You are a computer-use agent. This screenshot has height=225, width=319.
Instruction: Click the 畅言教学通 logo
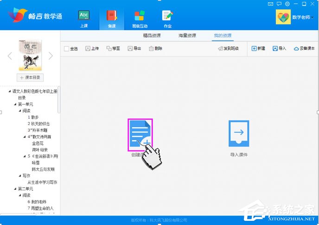tap(35, 15)
